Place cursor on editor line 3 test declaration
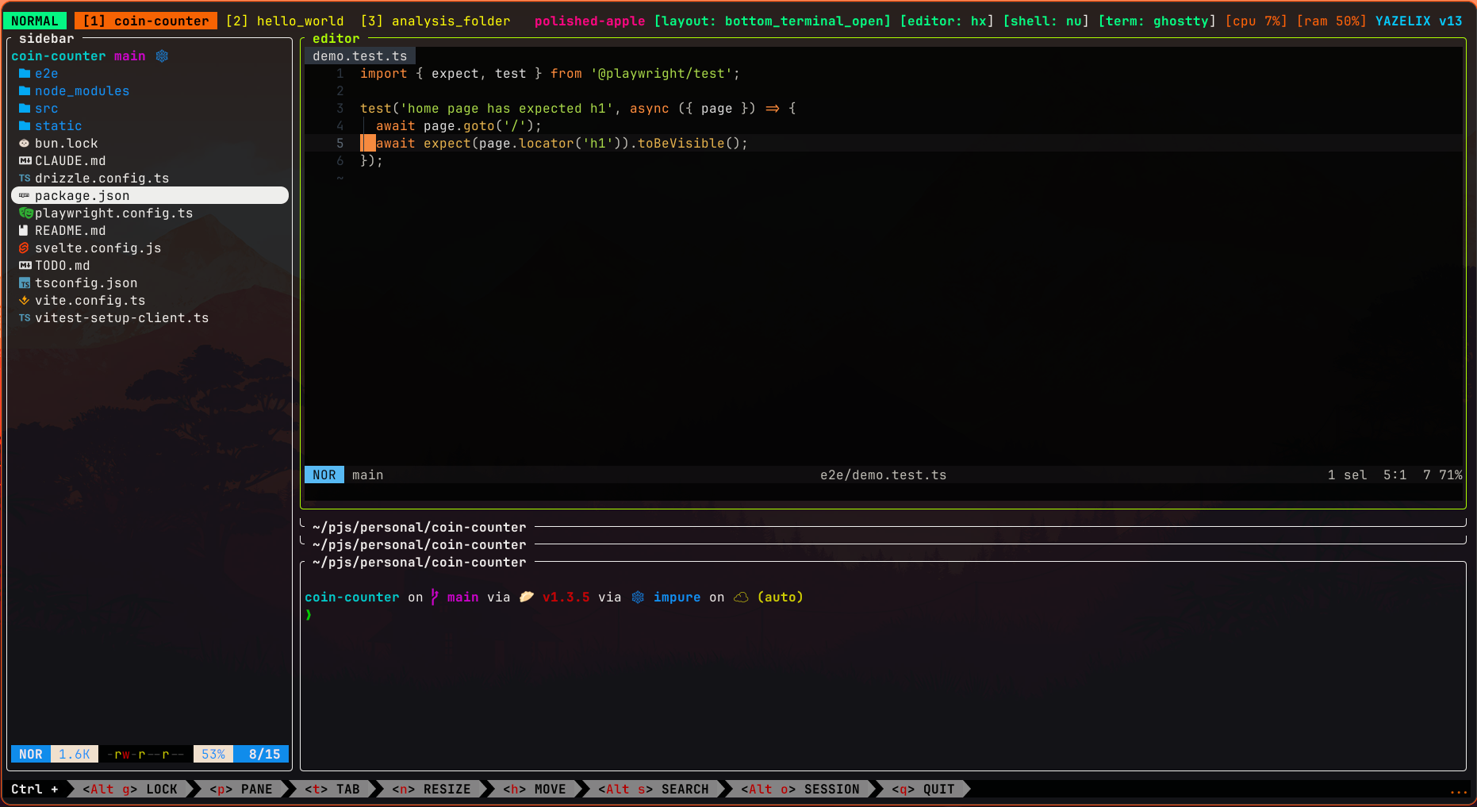This screenshot has height=807, width=1477. pyautogui.click(x=577, y=109)
